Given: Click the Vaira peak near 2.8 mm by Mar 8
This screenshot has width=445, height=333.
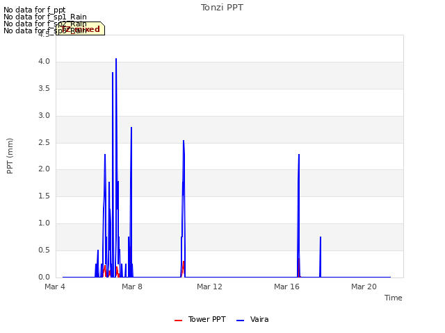Looking at the screenshot, I should coord(131,128).
